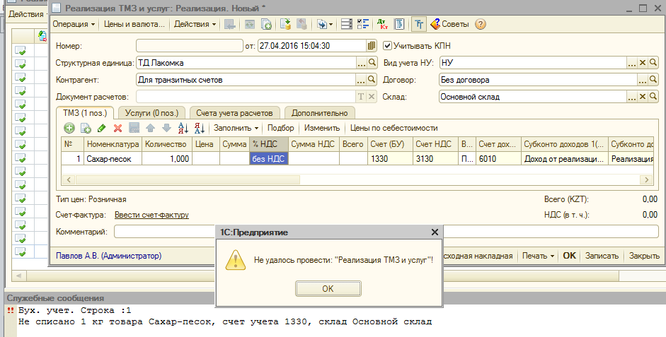
Task: Click the post document icon with coins
Action: click(x=285, y=24)
